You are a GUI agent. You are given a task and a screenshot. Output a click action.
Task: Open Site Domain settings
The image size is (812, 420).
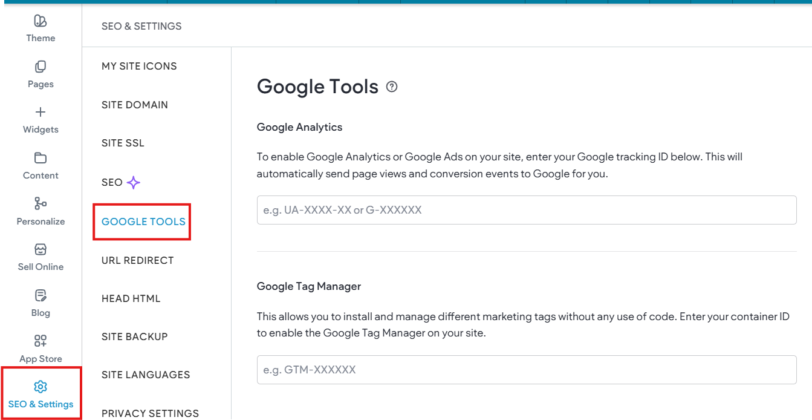tap(135, 105)
